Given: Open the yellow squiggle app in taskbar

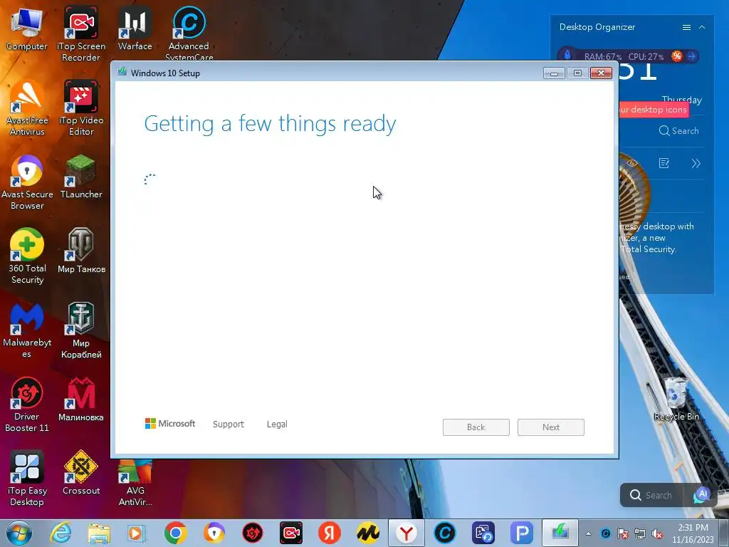Looking at the screenshot, I should (368, 533).
